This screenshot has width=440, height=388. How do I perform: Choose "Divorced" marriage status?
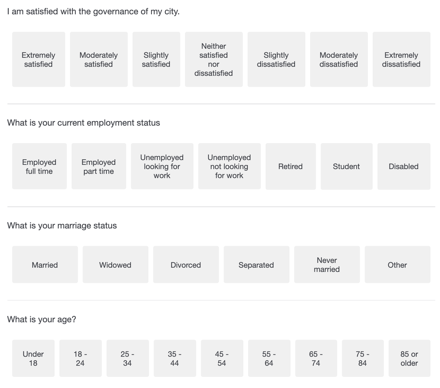186,264
